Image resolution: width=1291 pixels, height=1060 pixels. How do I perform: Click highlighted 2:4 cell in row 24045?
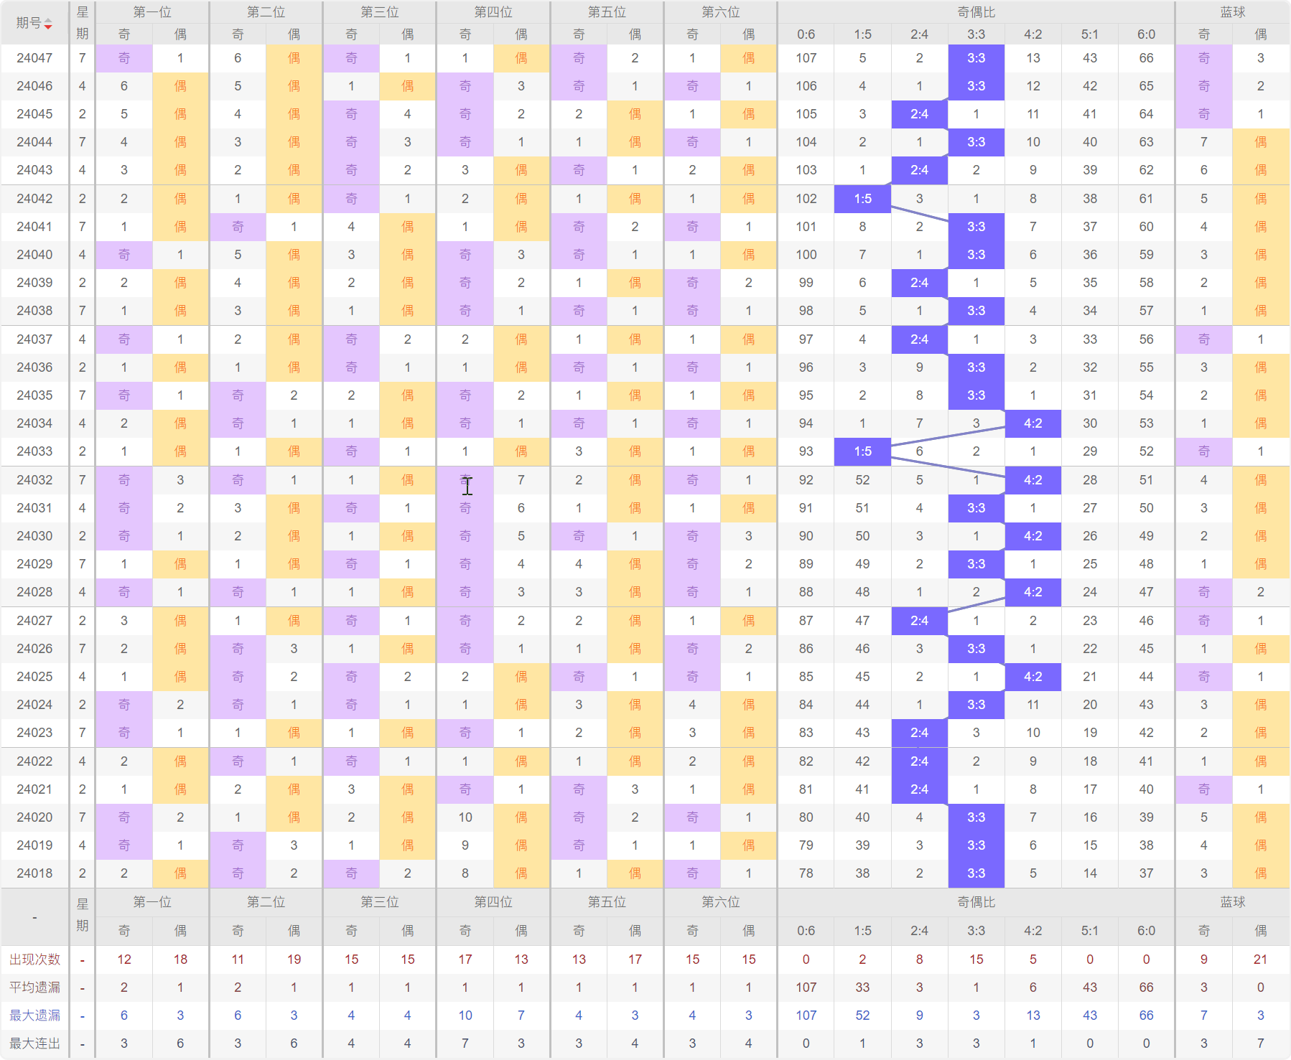tap(919, 114)
